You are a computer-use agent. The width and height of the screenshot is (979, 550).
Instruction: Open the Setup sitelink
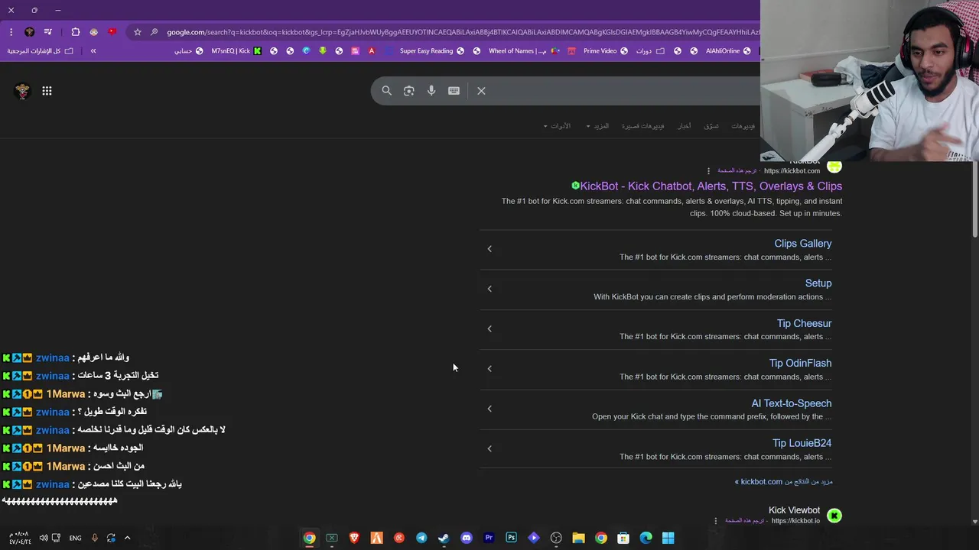point(818,283)
